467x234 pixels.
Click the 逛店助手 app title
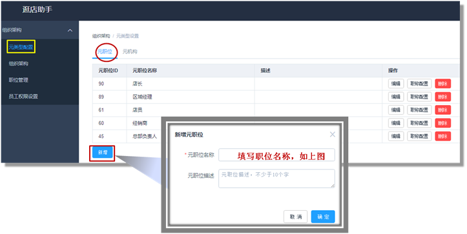tap(37, 10)
